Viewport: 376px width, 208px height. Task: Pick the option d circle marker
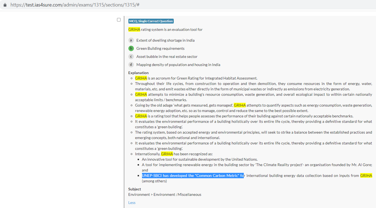tap(131, 65)
